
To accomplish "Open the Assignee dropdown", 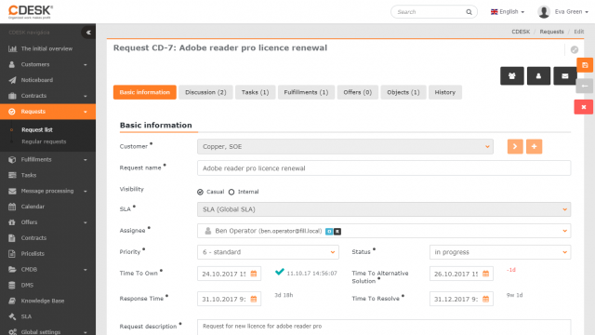I will click(x=384, y=231).
